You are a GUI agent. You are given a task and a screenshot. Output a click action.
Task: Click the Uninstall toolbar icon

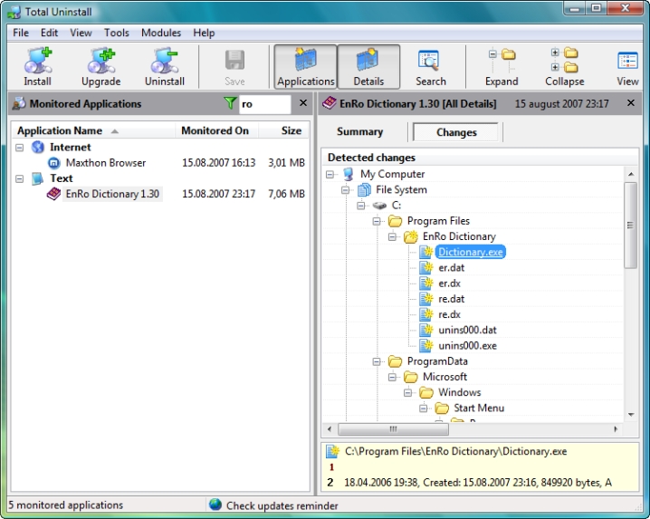165,66
